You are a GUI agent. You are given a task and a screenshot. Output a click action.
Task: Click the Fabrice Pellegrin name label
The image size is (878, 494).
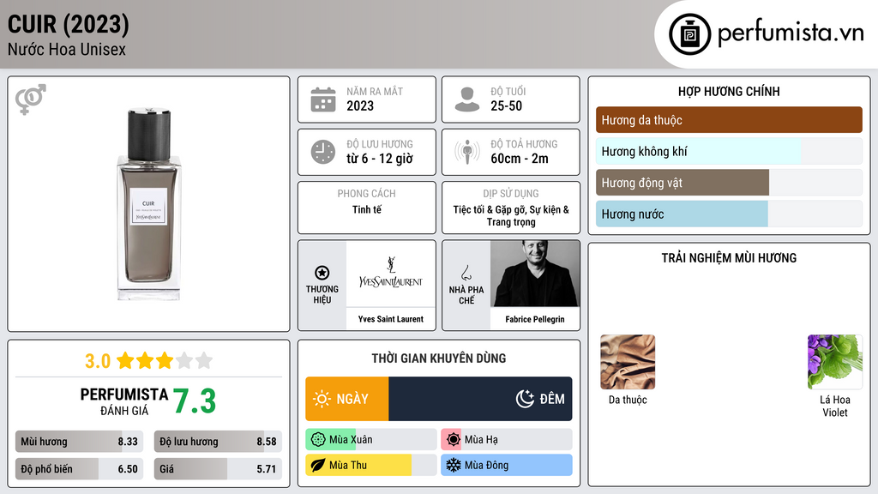coord(535,319)
